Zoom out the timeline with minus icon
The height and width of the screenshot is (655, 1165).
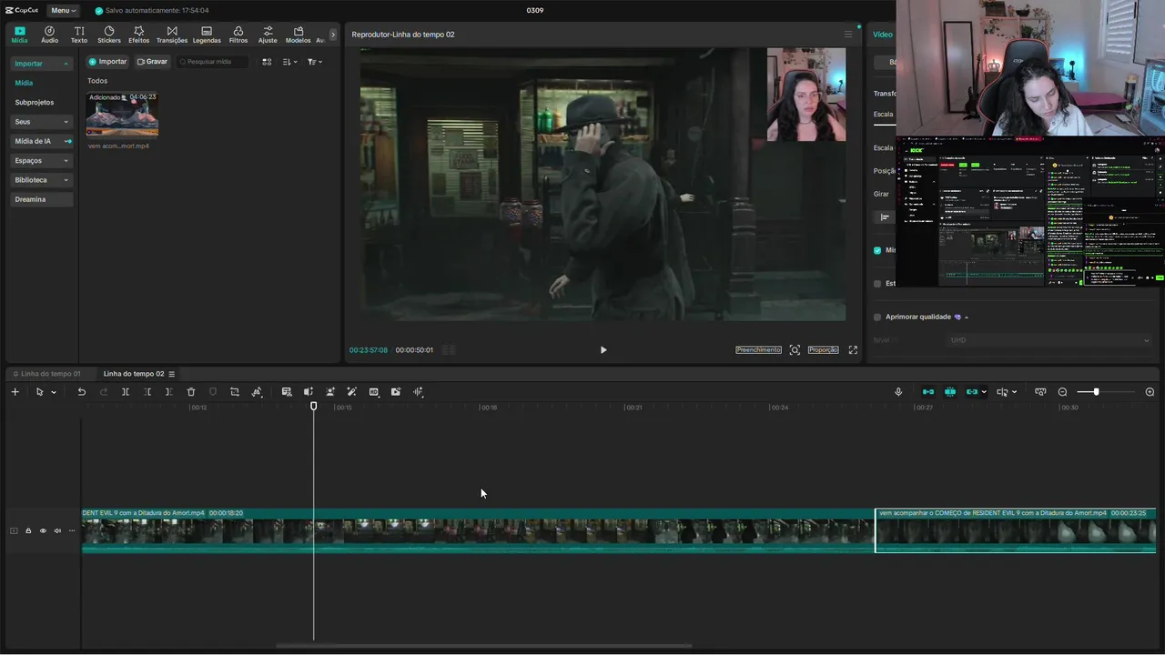[x=1062, y=392]
